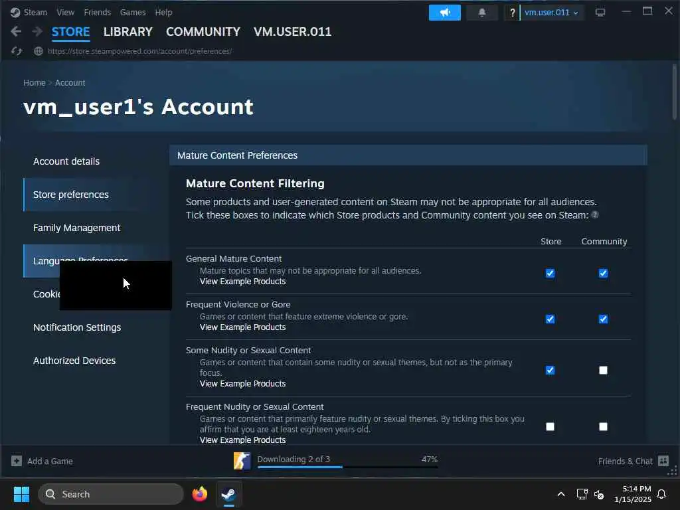Click the plus icon next to Add a Game
The width and height of the screenshot is (680, 510).
tap(17, 461)
